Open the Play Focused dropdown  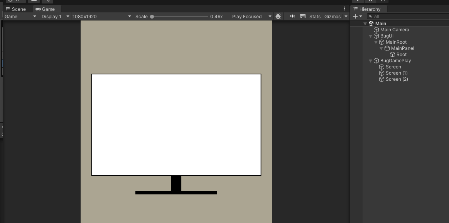(252, 16)
